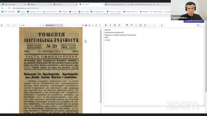This screenshot has width=207, height=116.
Task: Create a bulleted list
Action: coord(140,25)
